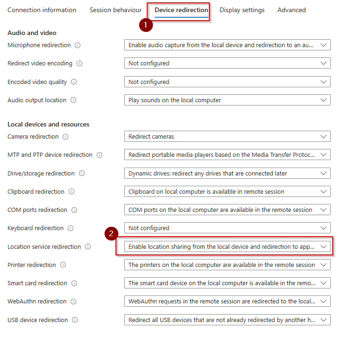
Task: Click info icon next to Printer redirection
Action: tap(63, 265)
